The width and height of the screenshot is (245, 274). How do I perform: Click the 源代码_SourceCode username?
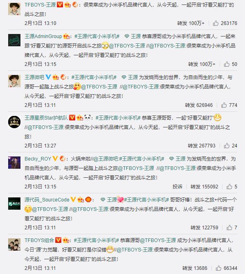(x=47, y=199)
